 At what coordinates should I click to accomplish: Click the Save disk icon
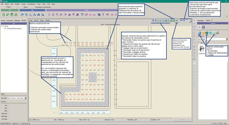[x=11, y=14]
